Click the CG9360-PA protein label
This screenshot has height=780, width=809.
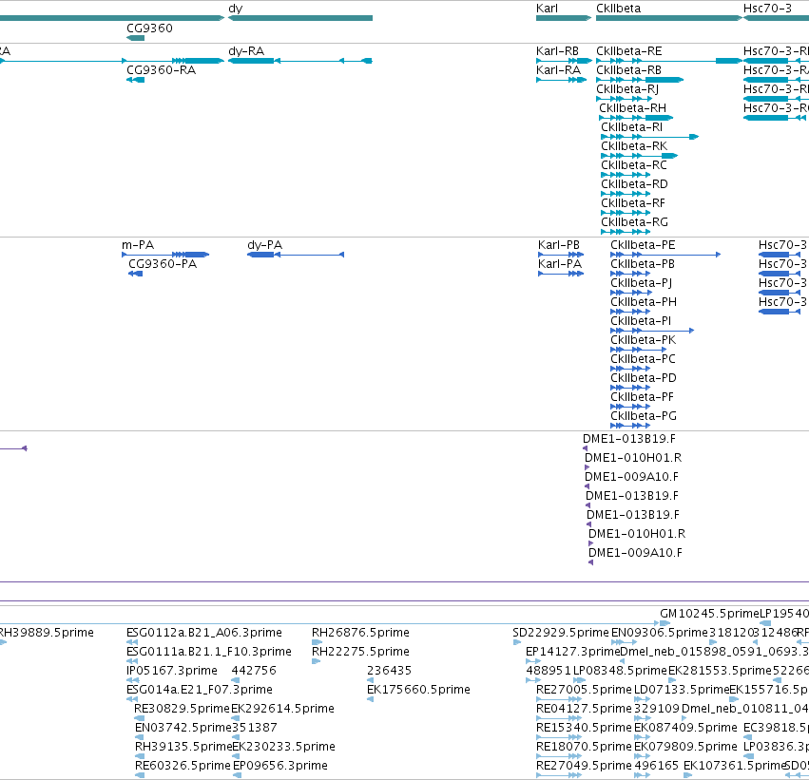(x=163, y=264)
